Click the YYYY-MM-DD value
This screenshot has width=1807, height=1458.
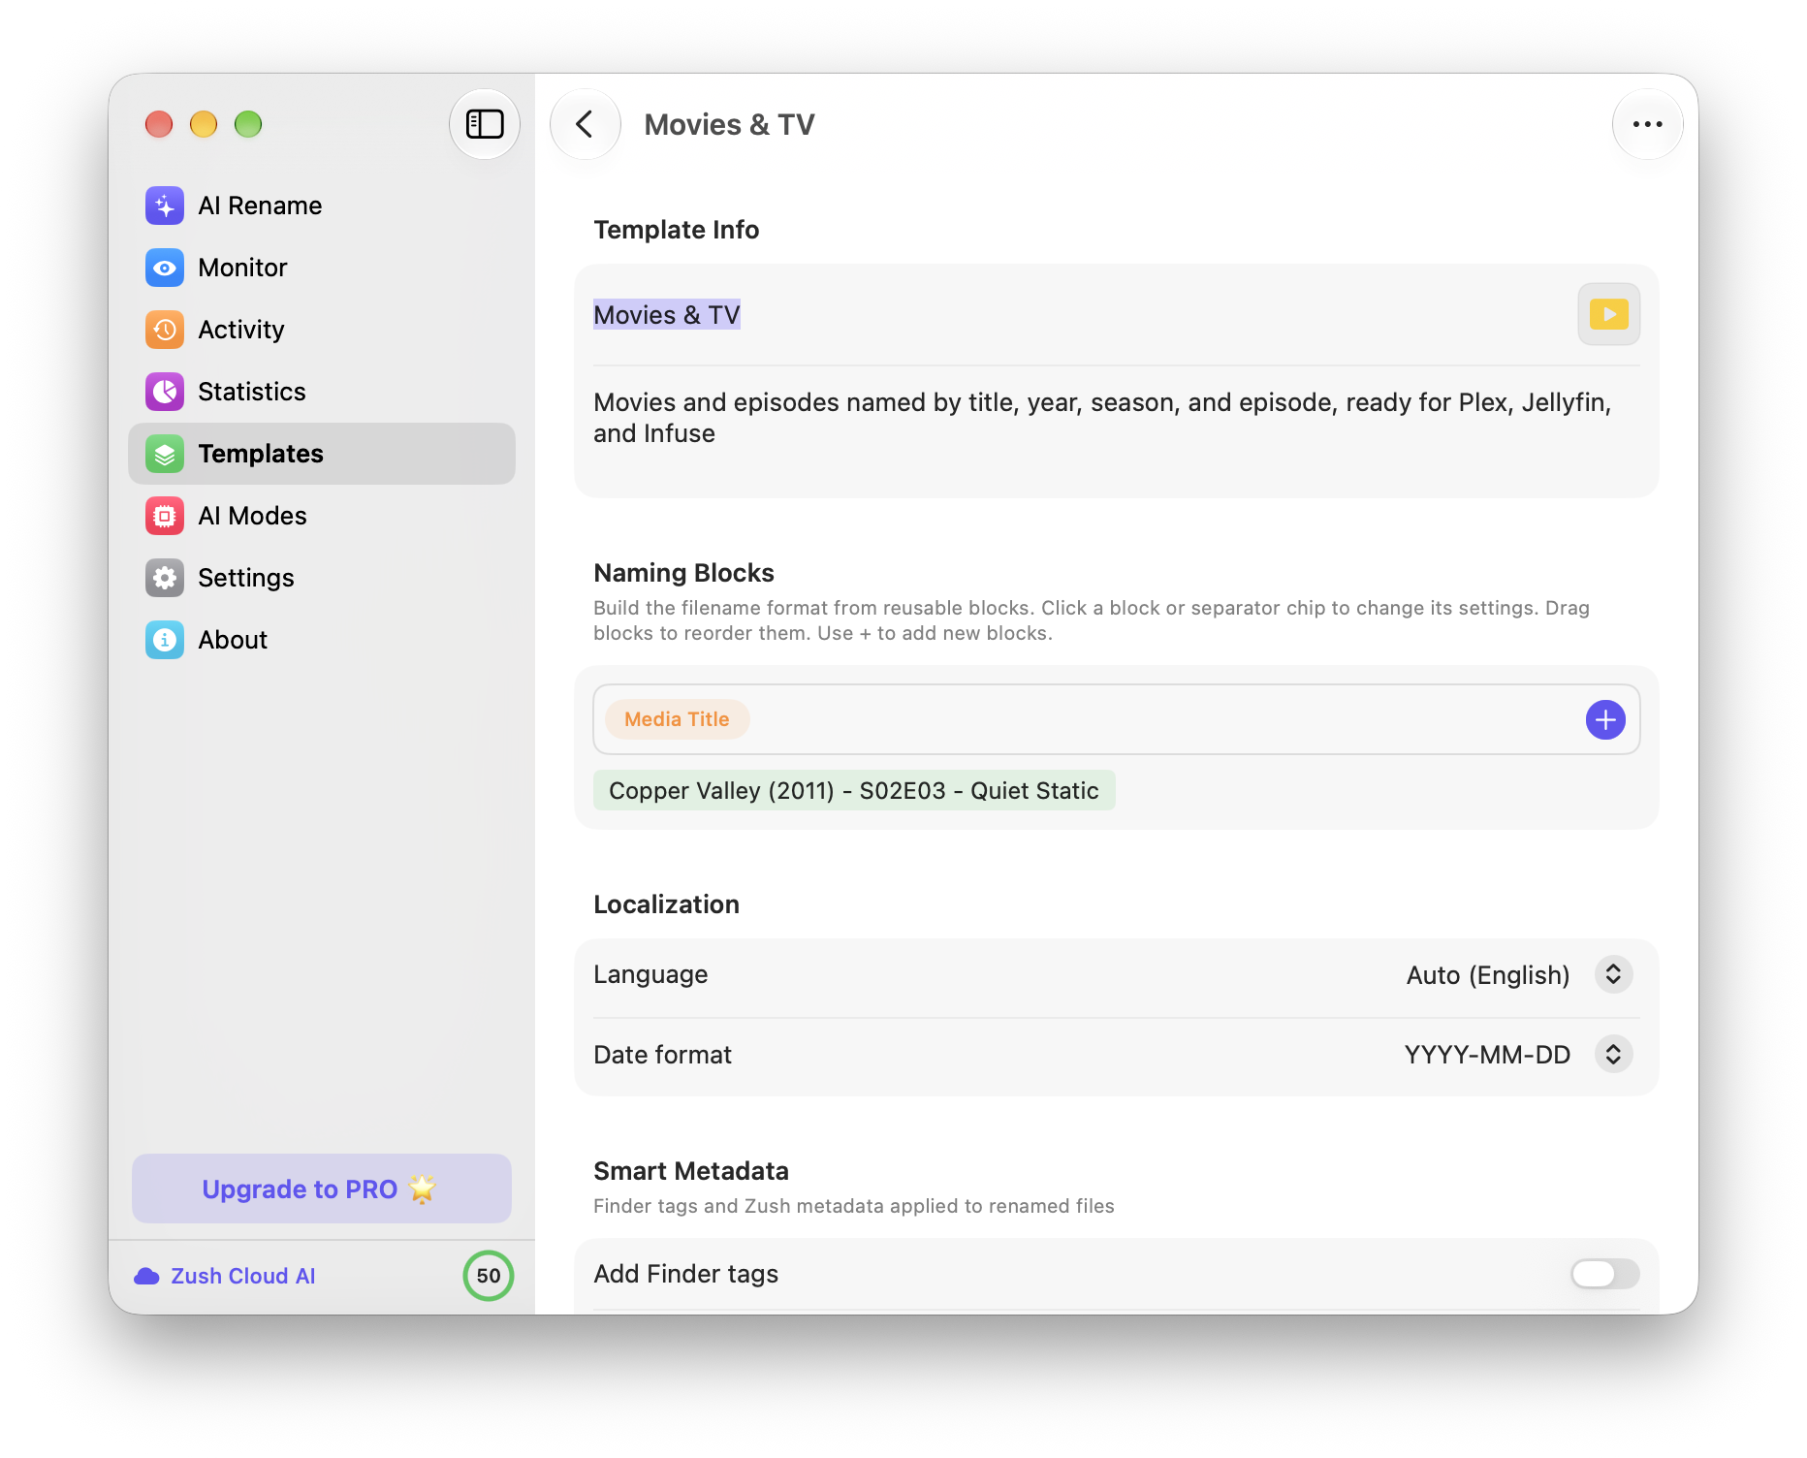(x=1488, y=1055)
